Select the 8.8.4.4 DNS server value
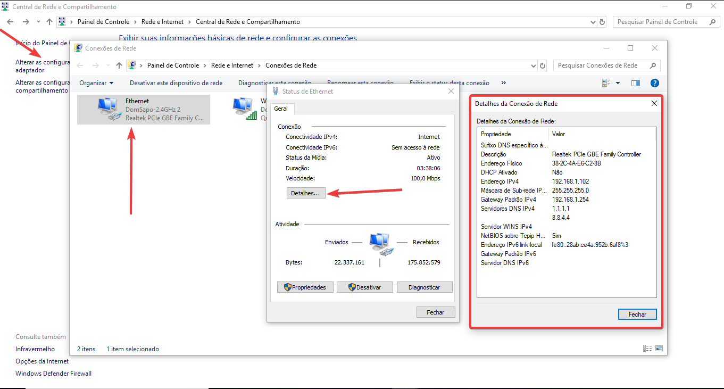Screen dimensions: 724x389 pyautogui.click(x=561, y=218)
